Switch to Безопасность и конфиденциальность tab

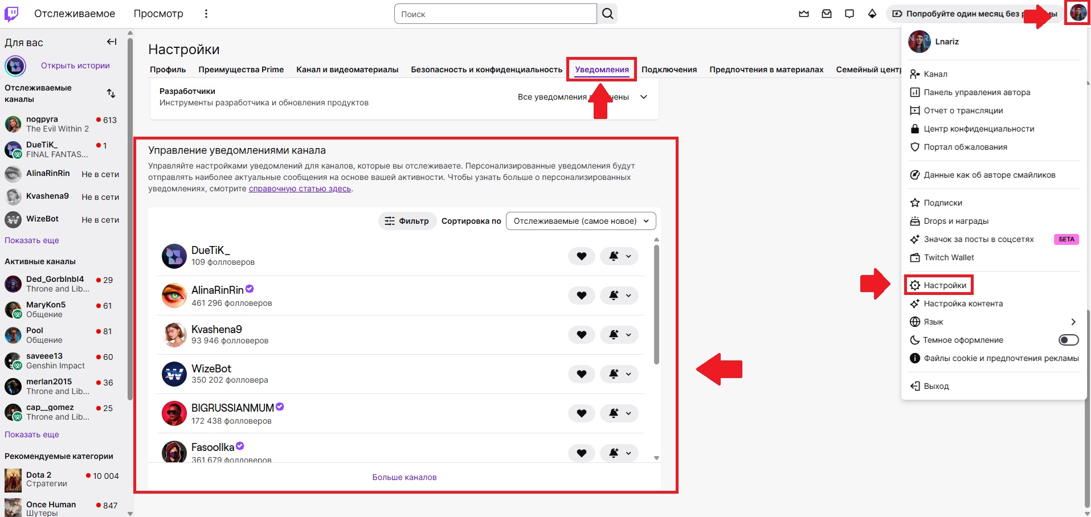(x=487, y=69)
